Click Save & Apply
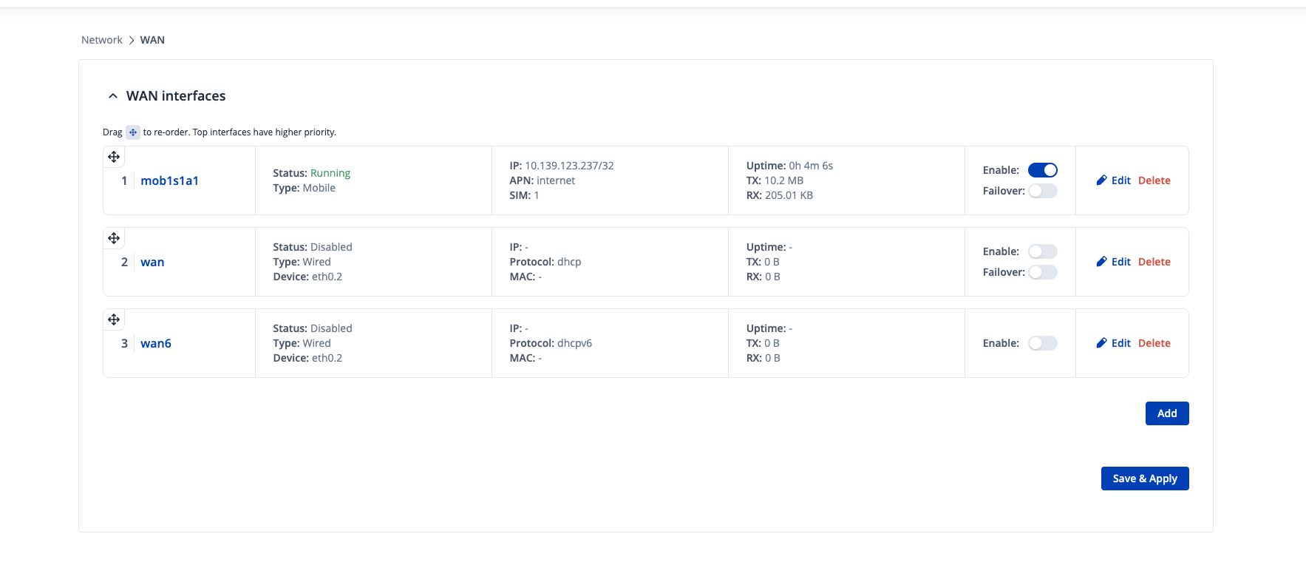1306x585 pixels. (x=1144, y=479)
